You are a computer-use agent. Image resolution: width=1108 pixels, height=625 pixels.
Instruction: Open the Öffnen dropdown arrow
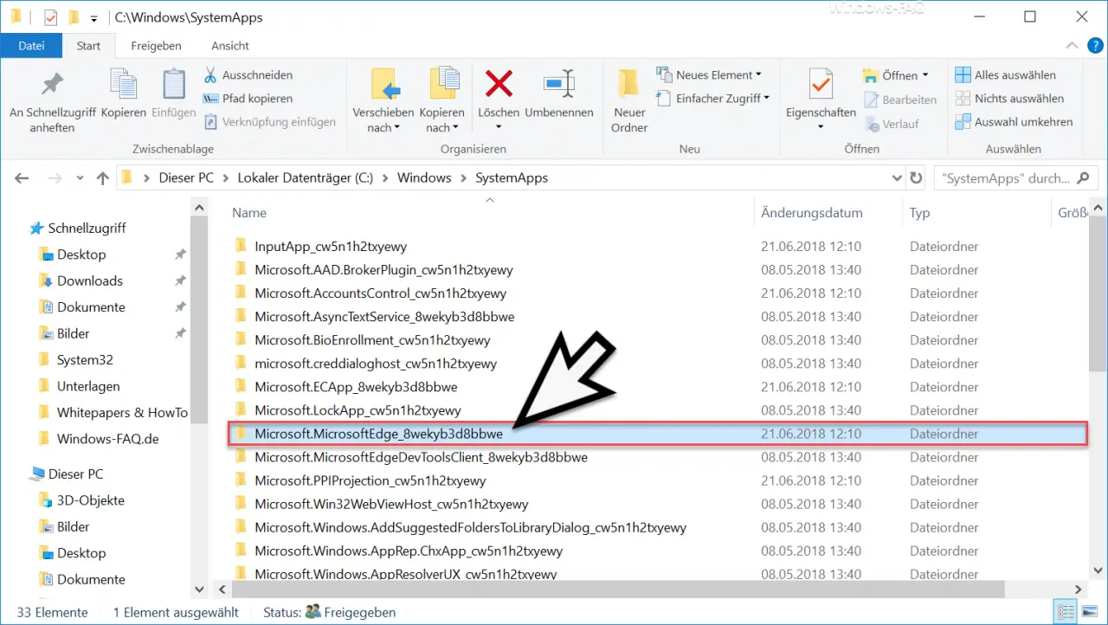[x=924, y=75]
